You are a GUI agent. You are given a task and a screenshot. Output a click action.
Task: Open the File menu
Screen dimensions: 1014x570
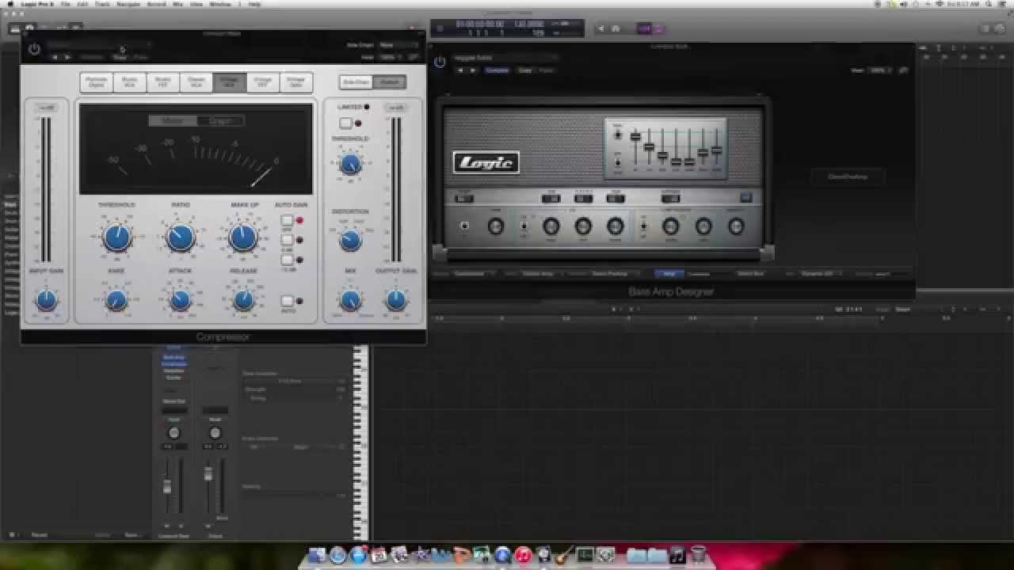[x=66, y=4]
